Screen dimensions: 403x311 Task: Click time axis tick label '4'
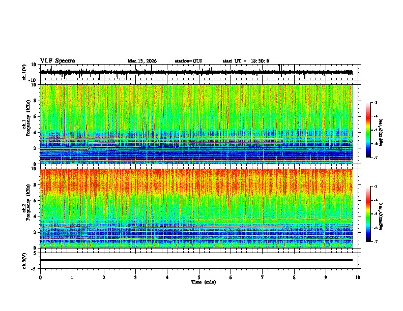coord(167,277)
